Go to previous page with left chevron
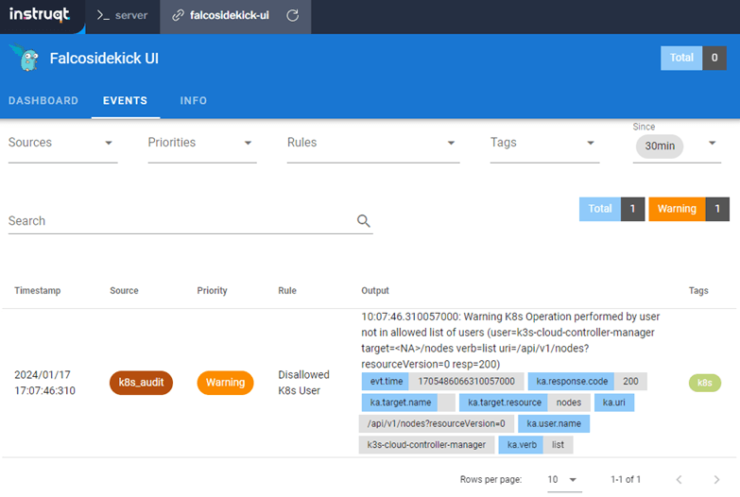 point(679,480)
